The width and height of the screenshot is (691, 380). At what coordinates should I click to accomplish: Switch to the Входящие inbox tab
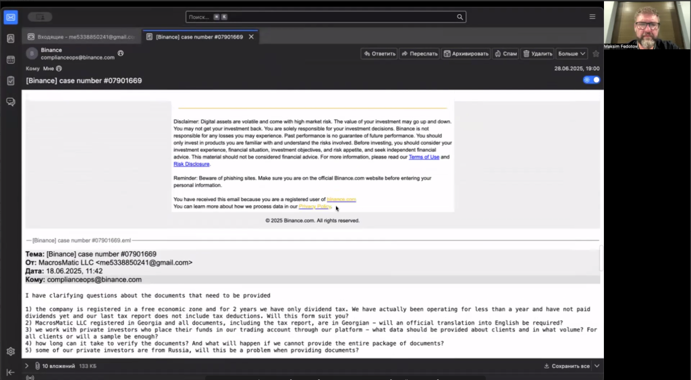80,36
